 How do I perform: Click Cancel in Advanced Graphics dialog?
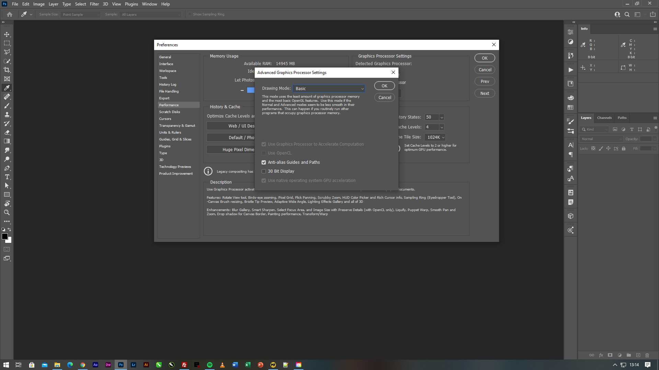pos(384,98)
